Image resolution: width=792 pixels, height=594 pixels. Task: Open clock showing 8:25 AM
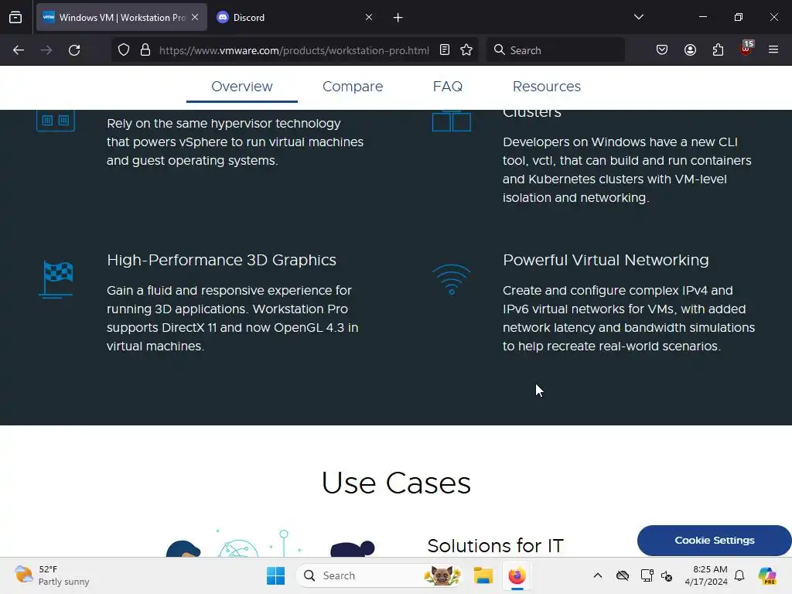(706, 575)
